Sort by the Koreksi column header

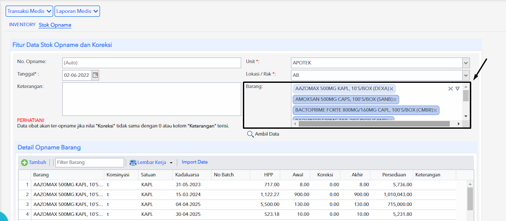pos(325,175)
